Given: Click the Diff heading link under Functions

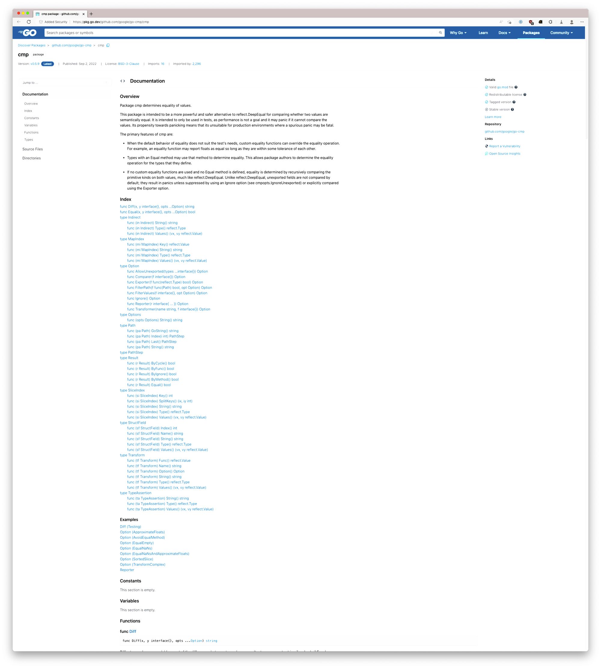Looking at the screenshot, I should point(133,631).
